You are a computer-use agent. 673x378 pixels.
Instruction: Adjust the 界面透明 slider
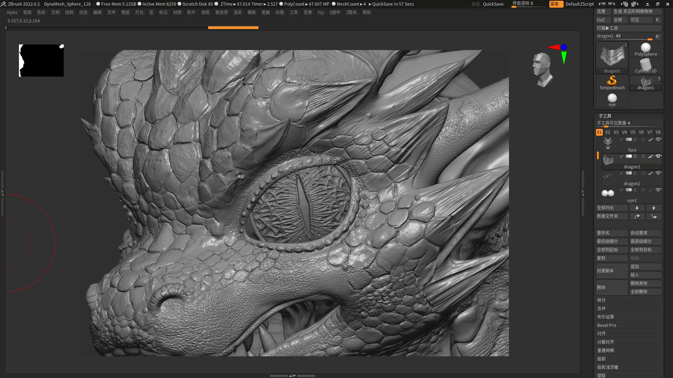[x=529, y=4]
